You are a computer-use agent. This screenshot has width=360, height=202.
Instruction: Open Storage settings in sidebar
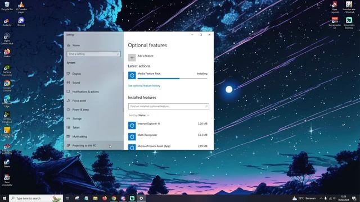[94, 118]
